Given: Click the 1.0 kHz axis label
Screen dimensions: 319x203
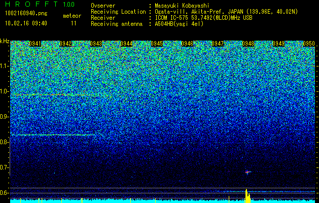Looking at the screenshot, I should 4,91.
